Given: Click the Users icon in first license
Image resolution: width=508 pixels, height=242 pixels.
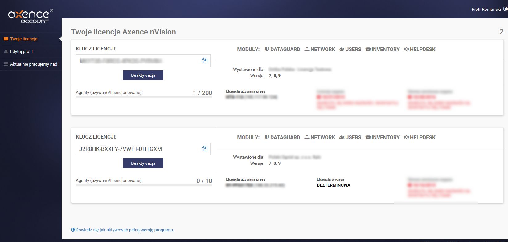Looking at the screenshot, I should pyautogui.click(x=342, y=49).
